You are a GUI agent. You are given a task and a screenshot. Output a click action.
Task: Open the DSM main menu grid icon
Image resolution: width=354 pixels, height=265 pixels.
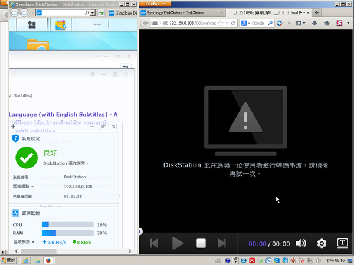(x=31, y=25)
